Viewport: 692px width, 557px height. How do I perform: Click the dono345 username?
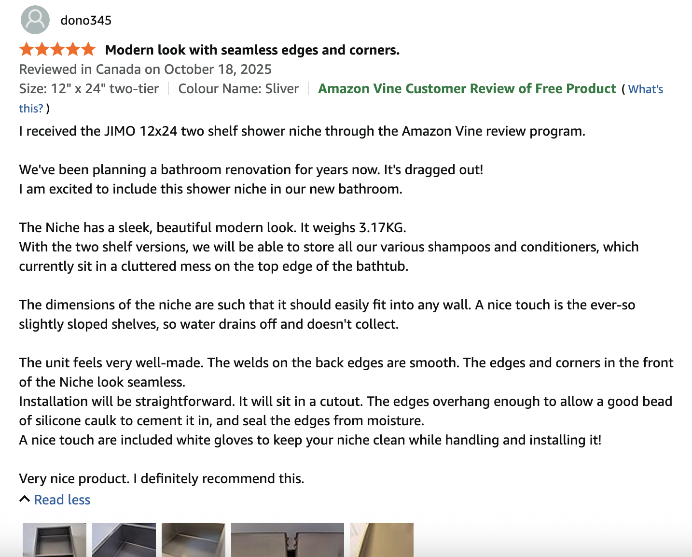click(85, 20)
